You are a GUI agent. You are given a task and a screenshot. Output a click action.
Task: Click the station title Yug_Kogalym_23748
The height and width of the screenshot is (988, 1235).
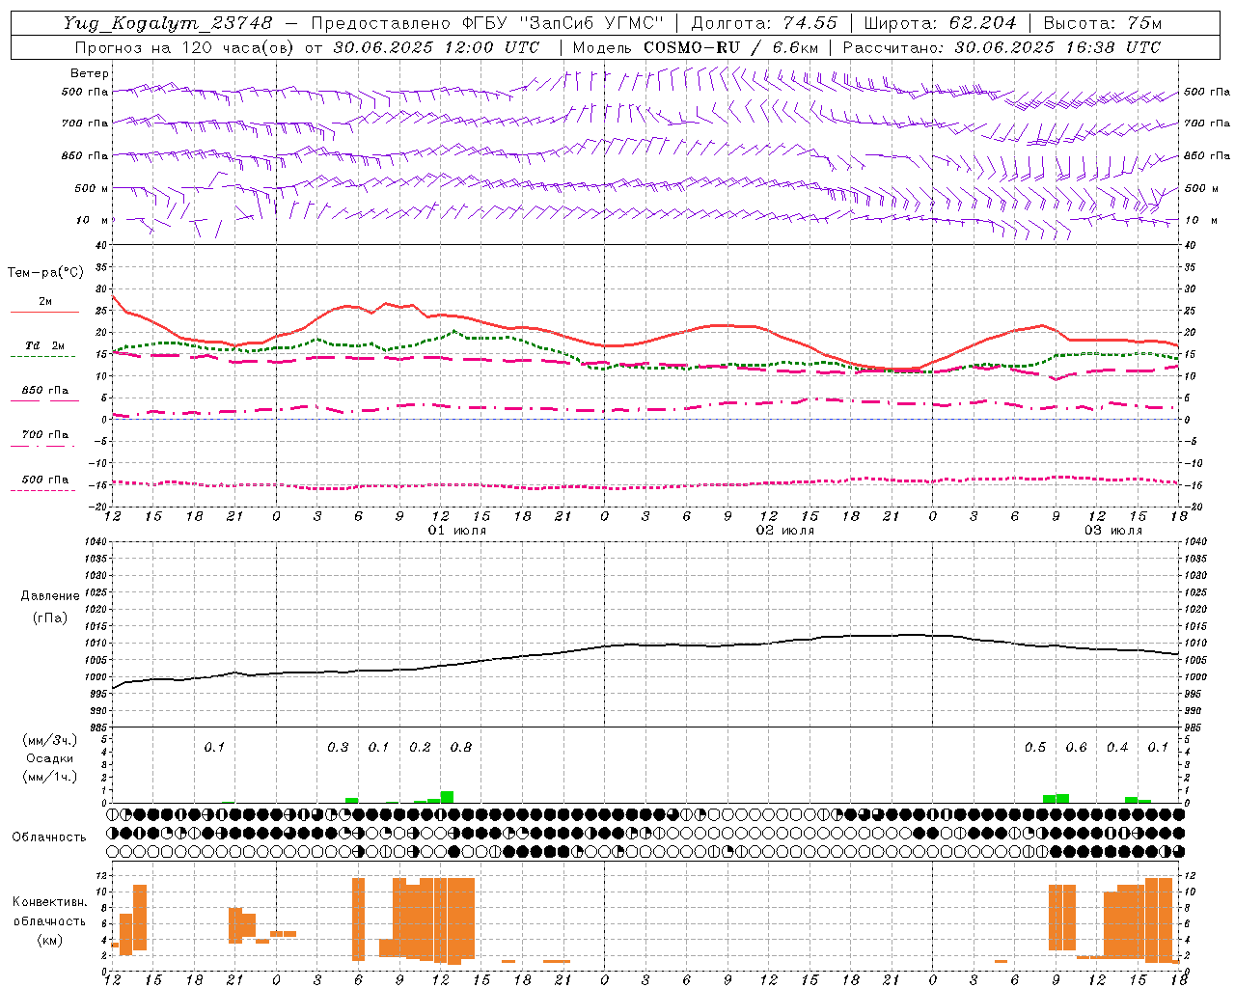point(167,23)
